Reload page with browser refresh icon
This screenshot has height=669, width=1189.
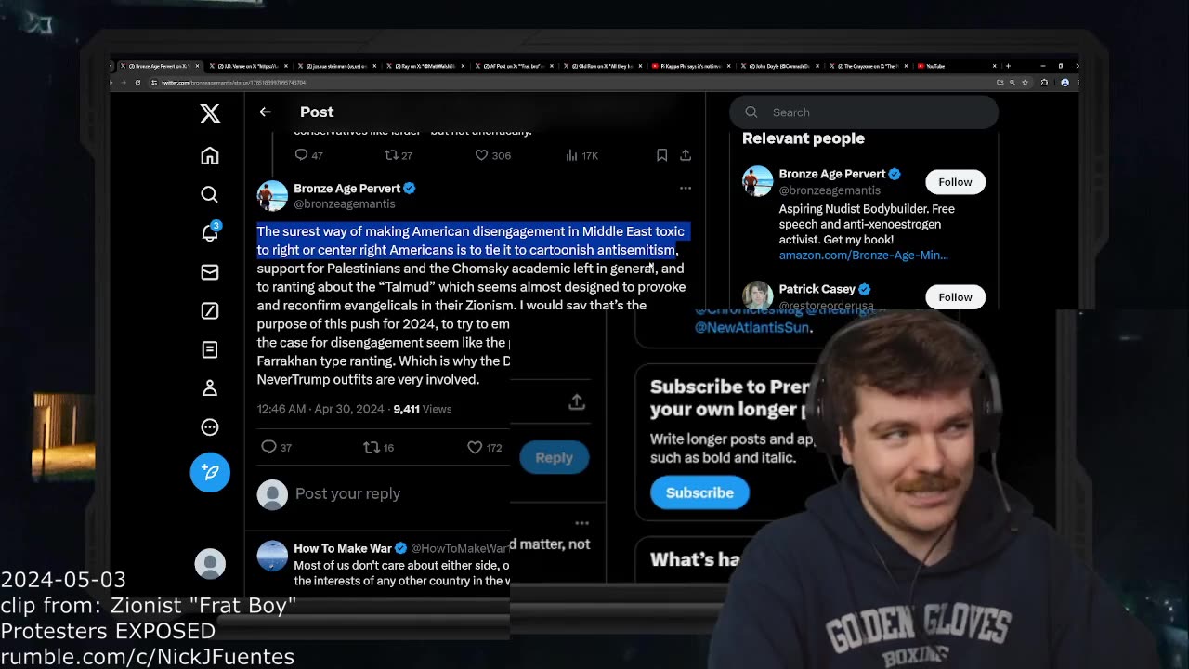137,83
